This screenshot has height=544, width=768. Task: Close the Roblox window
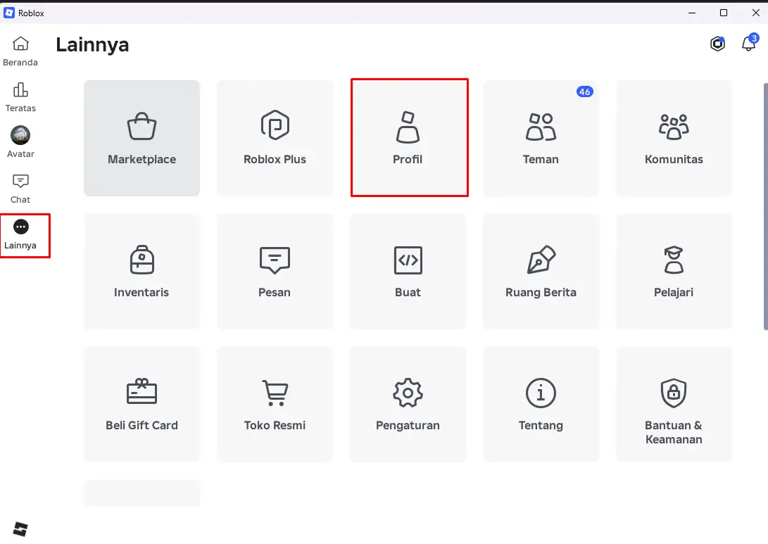pyautogui.click(x=756, y=13)
